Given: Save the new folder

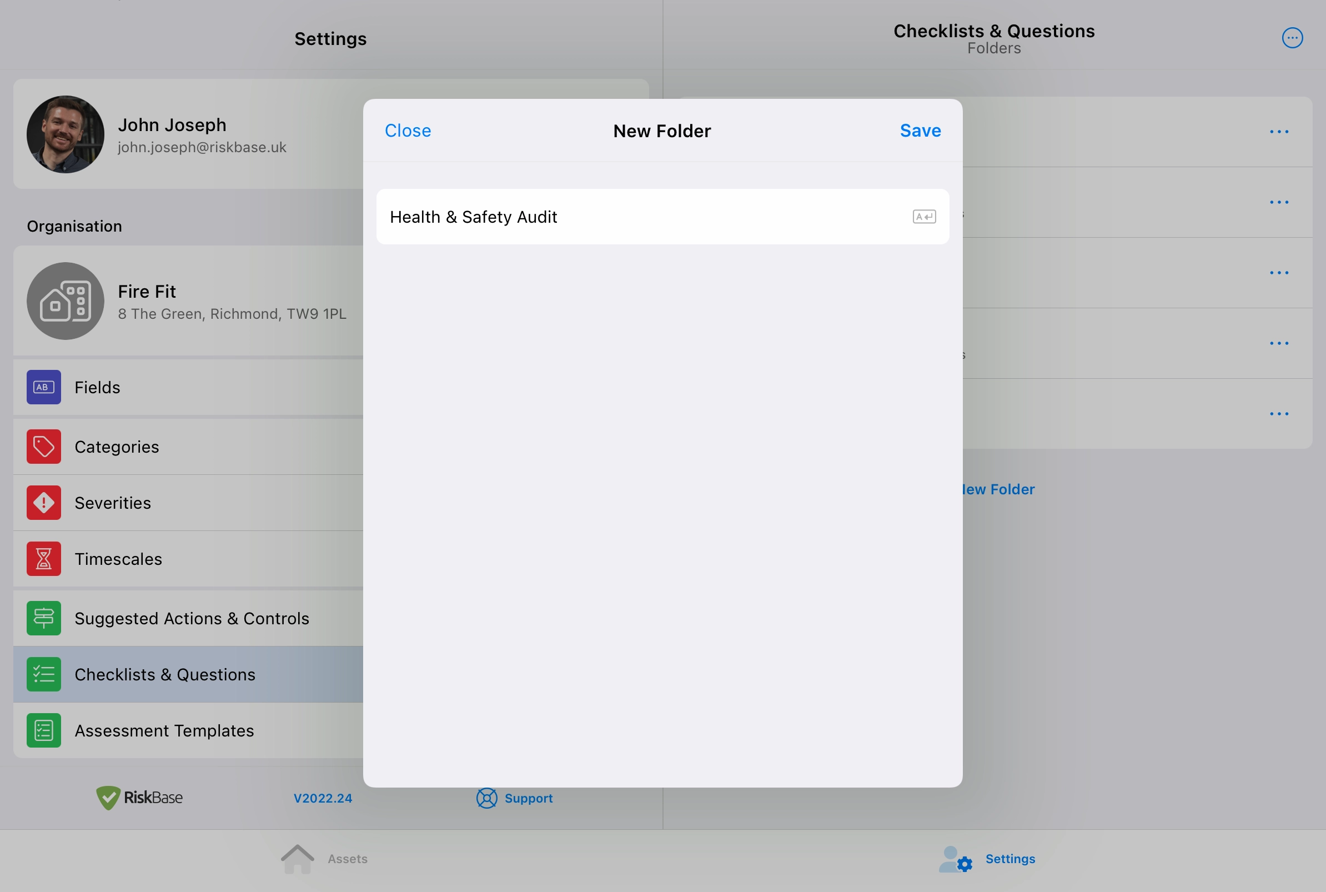Looking at the screenshot, I should coord(920,131).
